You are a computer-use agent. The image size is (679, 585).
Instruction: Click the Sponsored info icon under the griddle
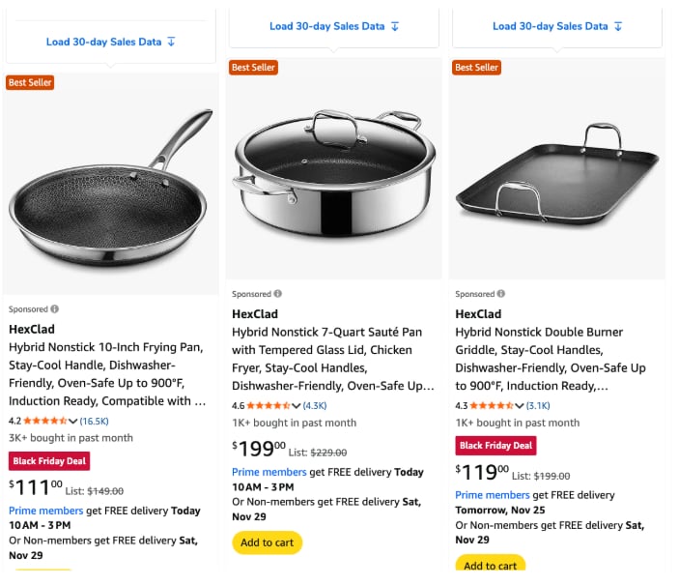pyautogui.click(x=500, y=294)
